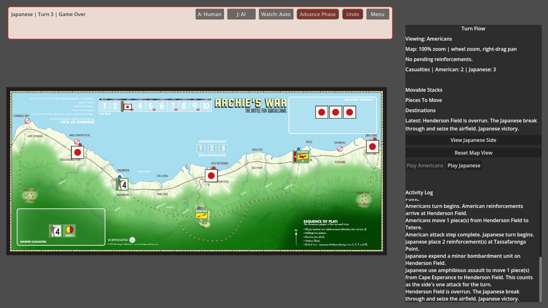Click the turn marker on the turn track
The height and width of the screenshot is (308, 548).
[128, 107]
